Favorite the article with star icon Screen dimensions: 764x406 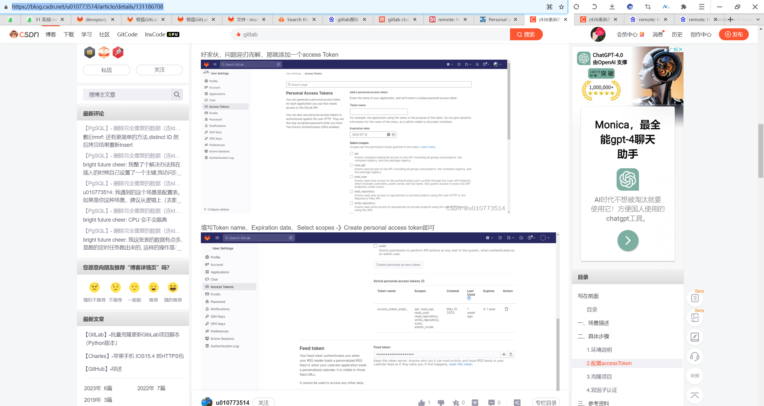click(x=456, y=403)
